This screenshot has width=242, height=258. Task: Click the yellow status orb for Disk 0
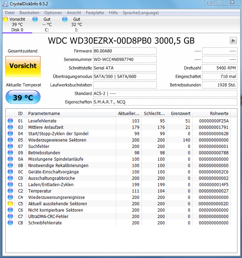click(x=5, y=19)
